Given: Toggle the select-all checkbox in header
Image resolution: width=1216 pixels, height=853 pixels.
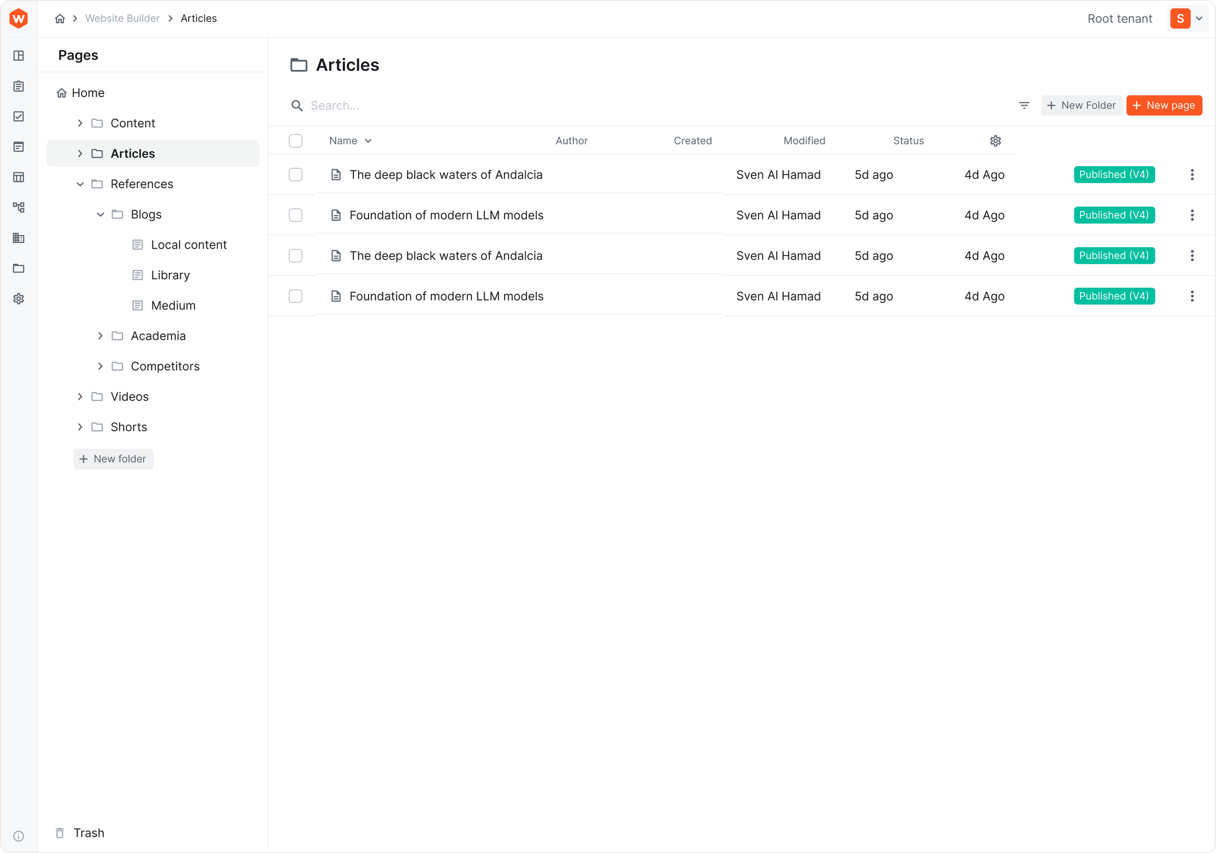Looking at the screenshot, I should (295, 141).
